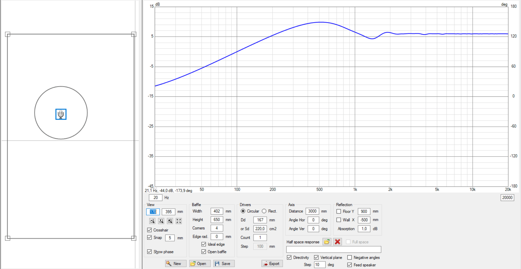Click the Baffle Width field
The width and height of the screenshot is (521, 269).
[217, 211]
